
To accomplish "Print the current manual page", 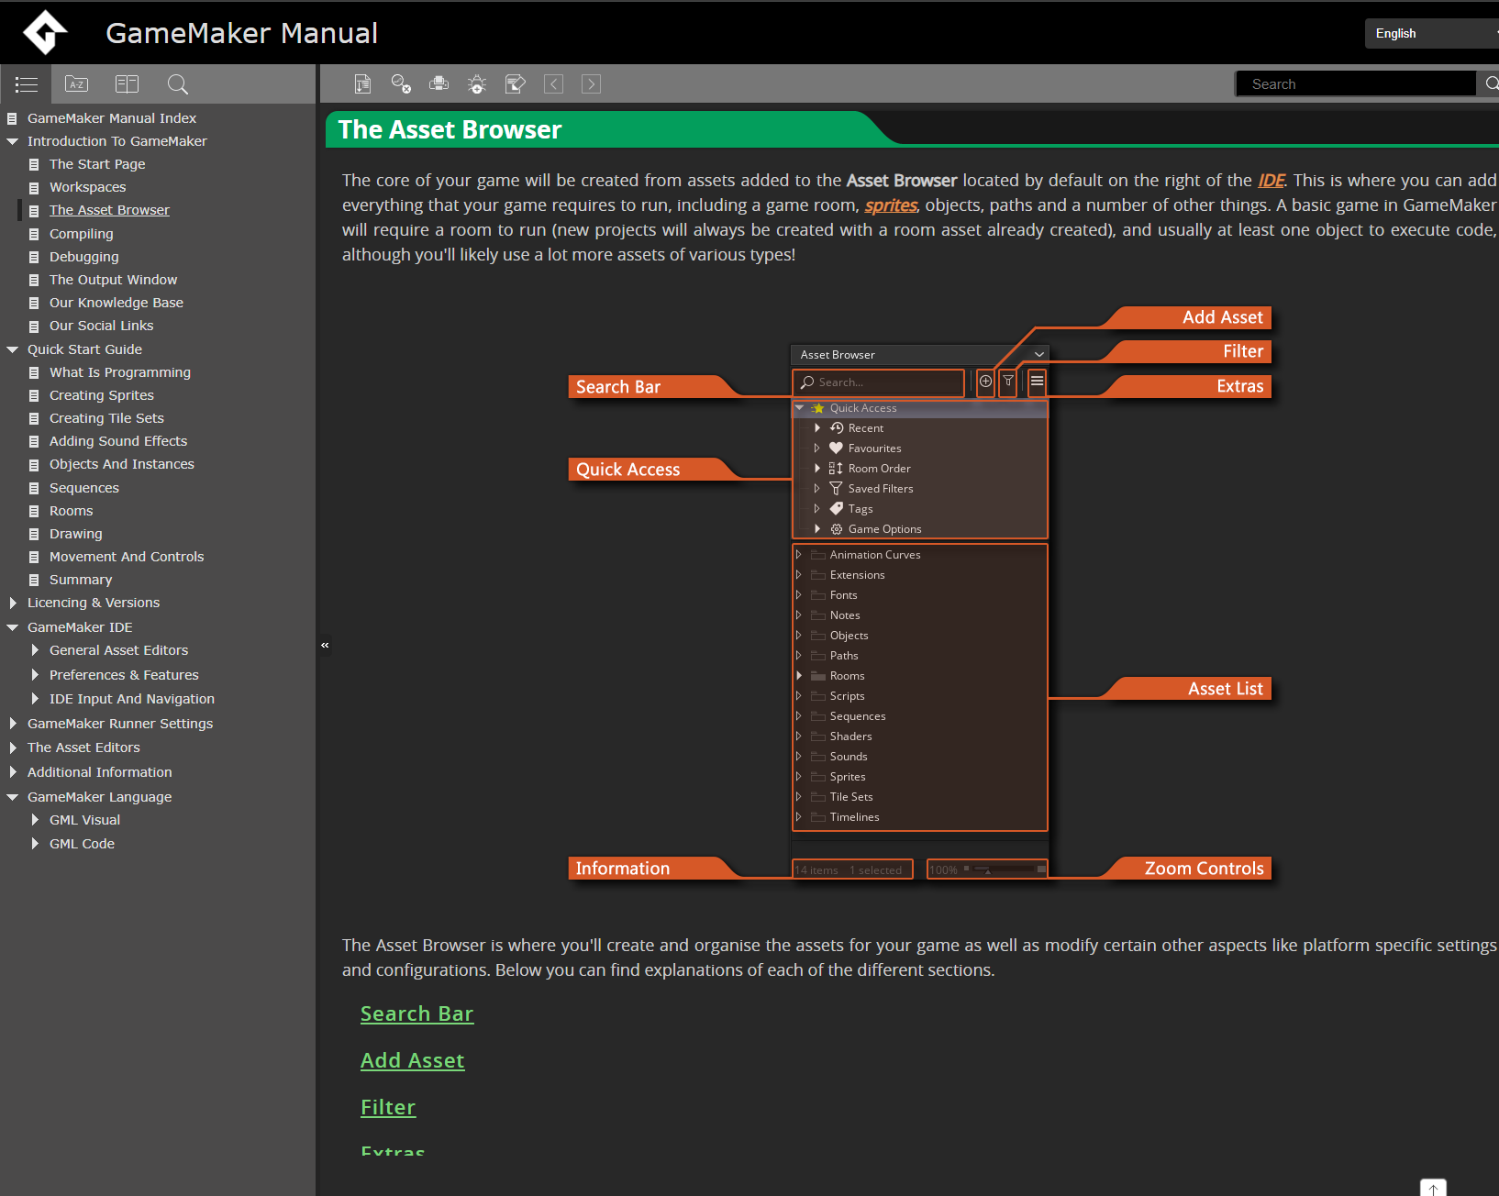I will pos(439,84).
